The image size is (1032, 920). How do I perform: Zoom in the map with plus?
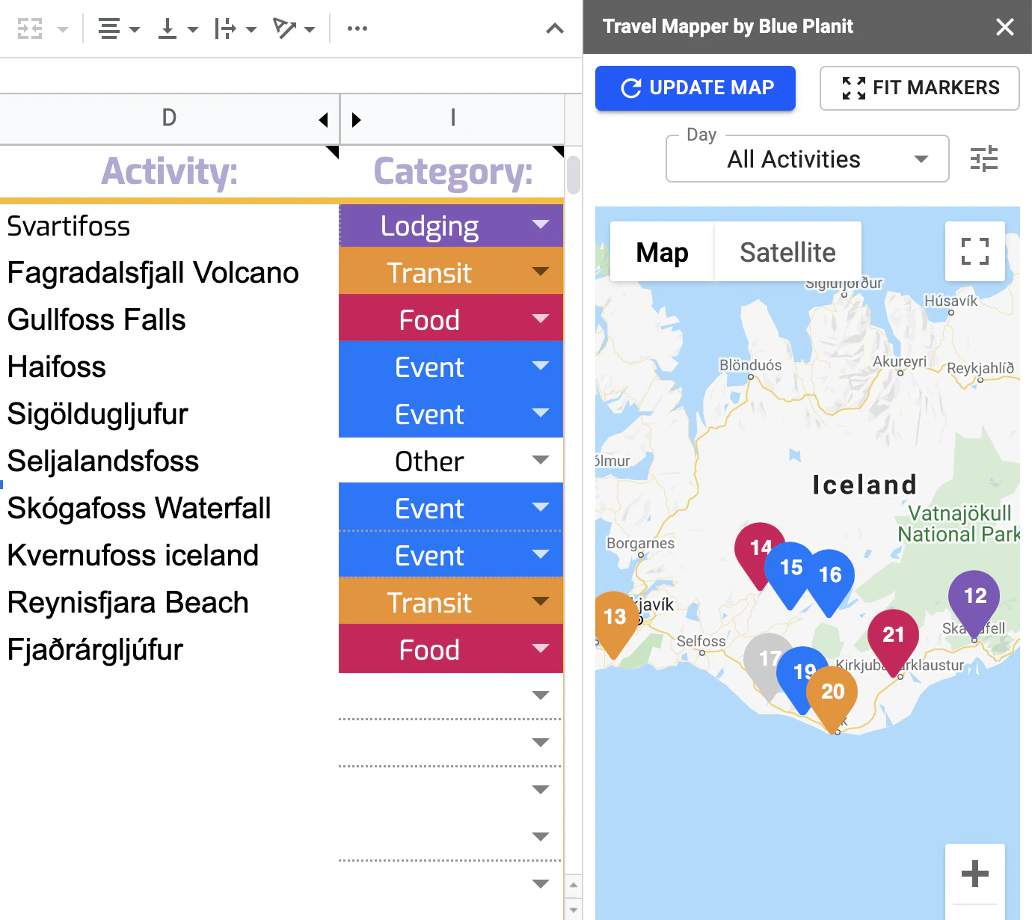[975, 874]
